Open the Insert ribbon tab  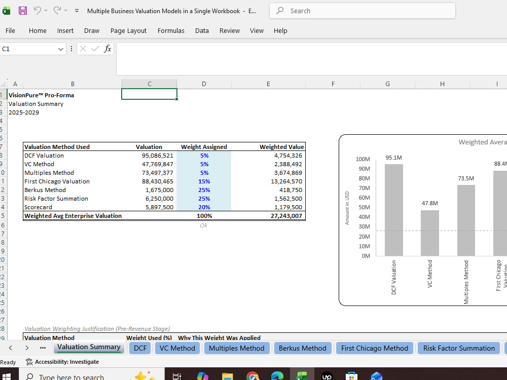(x=65, y=31)
